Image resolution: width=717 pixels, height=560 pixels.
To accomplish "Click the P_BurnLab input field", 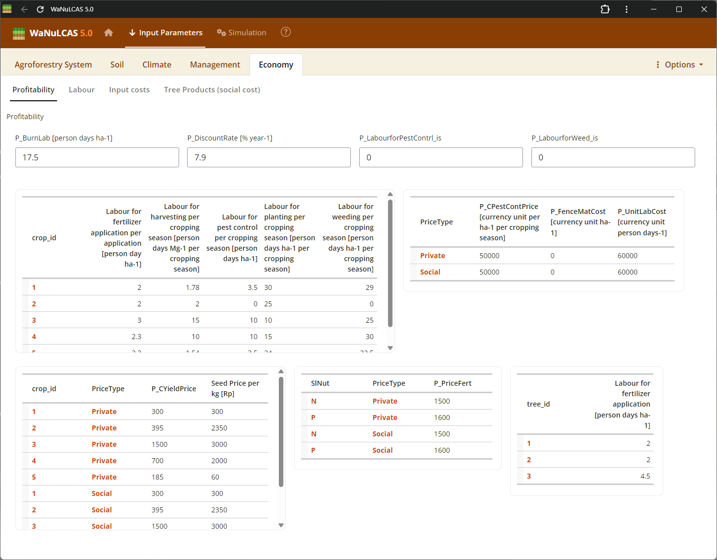I will point(97,157).
